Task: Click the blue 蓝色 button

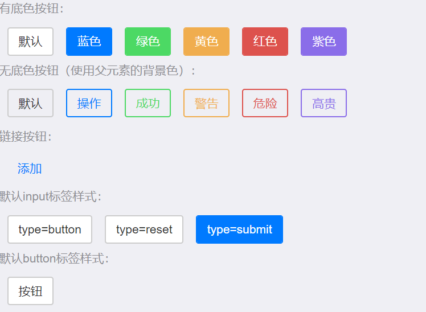Action: click(89, 42)
